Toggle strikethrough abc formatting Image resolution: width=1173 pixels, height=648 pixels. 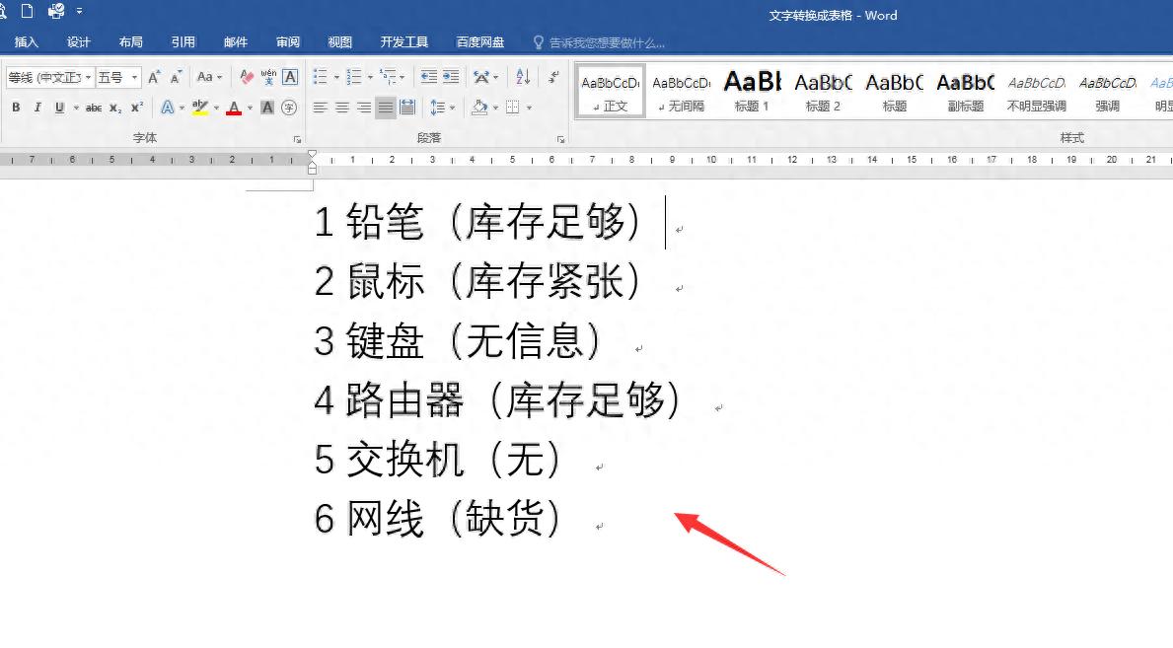[x=94, y=108]
